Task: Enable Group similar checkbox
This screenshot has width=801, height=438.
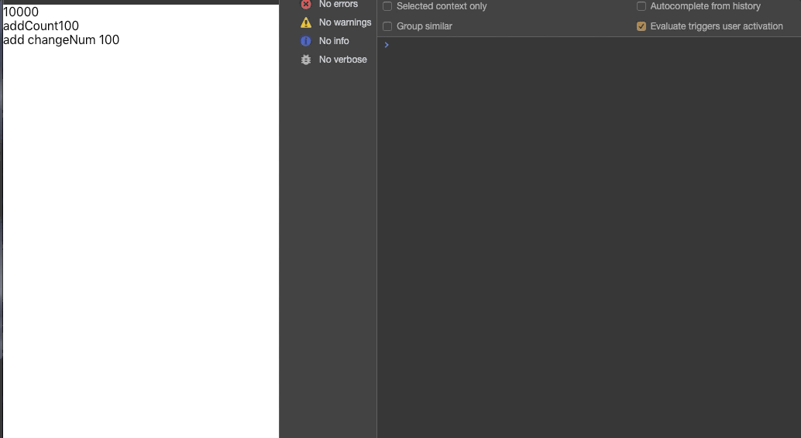Action: [387, 26]
